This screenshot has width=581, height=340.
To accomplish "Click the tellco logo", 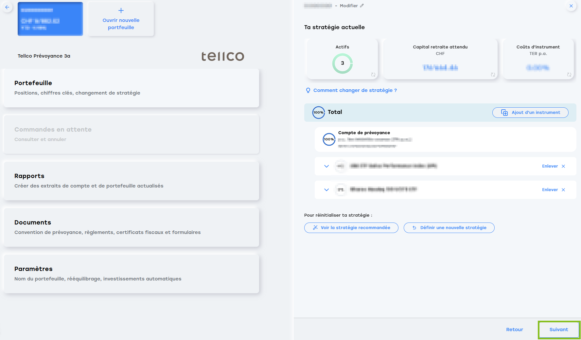I will click(223, 56).
